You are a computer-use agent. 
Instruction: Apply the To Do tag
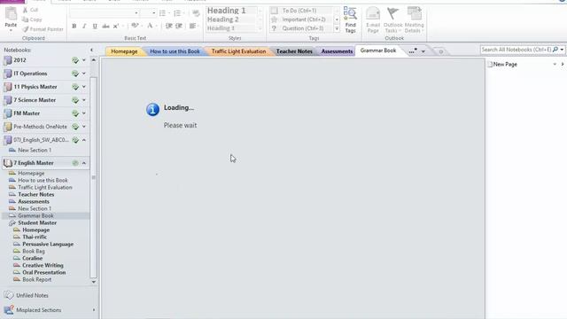pyautogui.click(x=299, y=11)
